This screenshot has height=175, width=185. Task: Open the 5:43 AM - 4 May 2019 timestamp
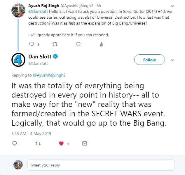(x=31, y=134)
